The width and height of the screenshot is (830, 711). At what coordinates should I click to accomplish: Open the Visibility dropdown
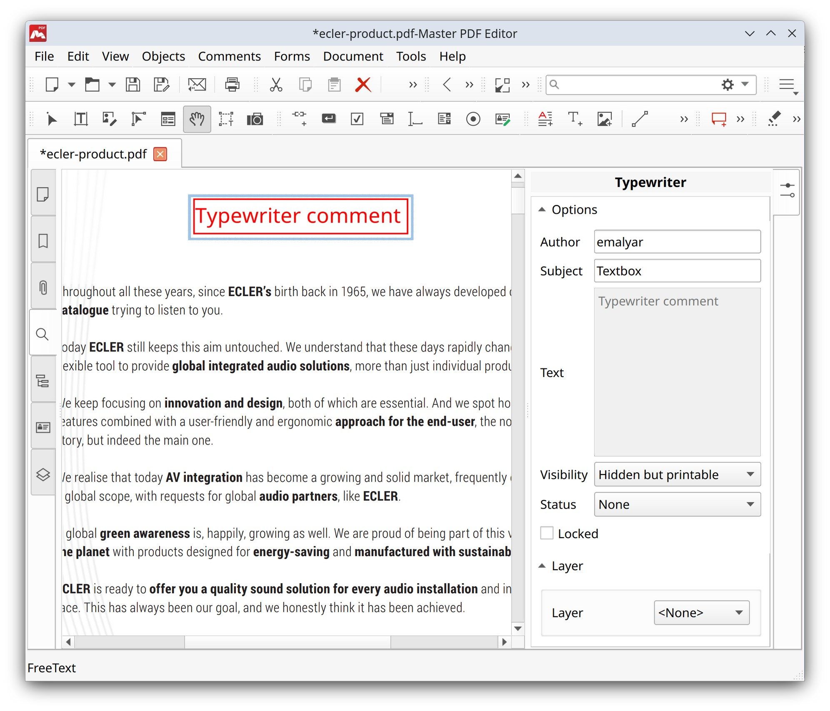point(677,474)
